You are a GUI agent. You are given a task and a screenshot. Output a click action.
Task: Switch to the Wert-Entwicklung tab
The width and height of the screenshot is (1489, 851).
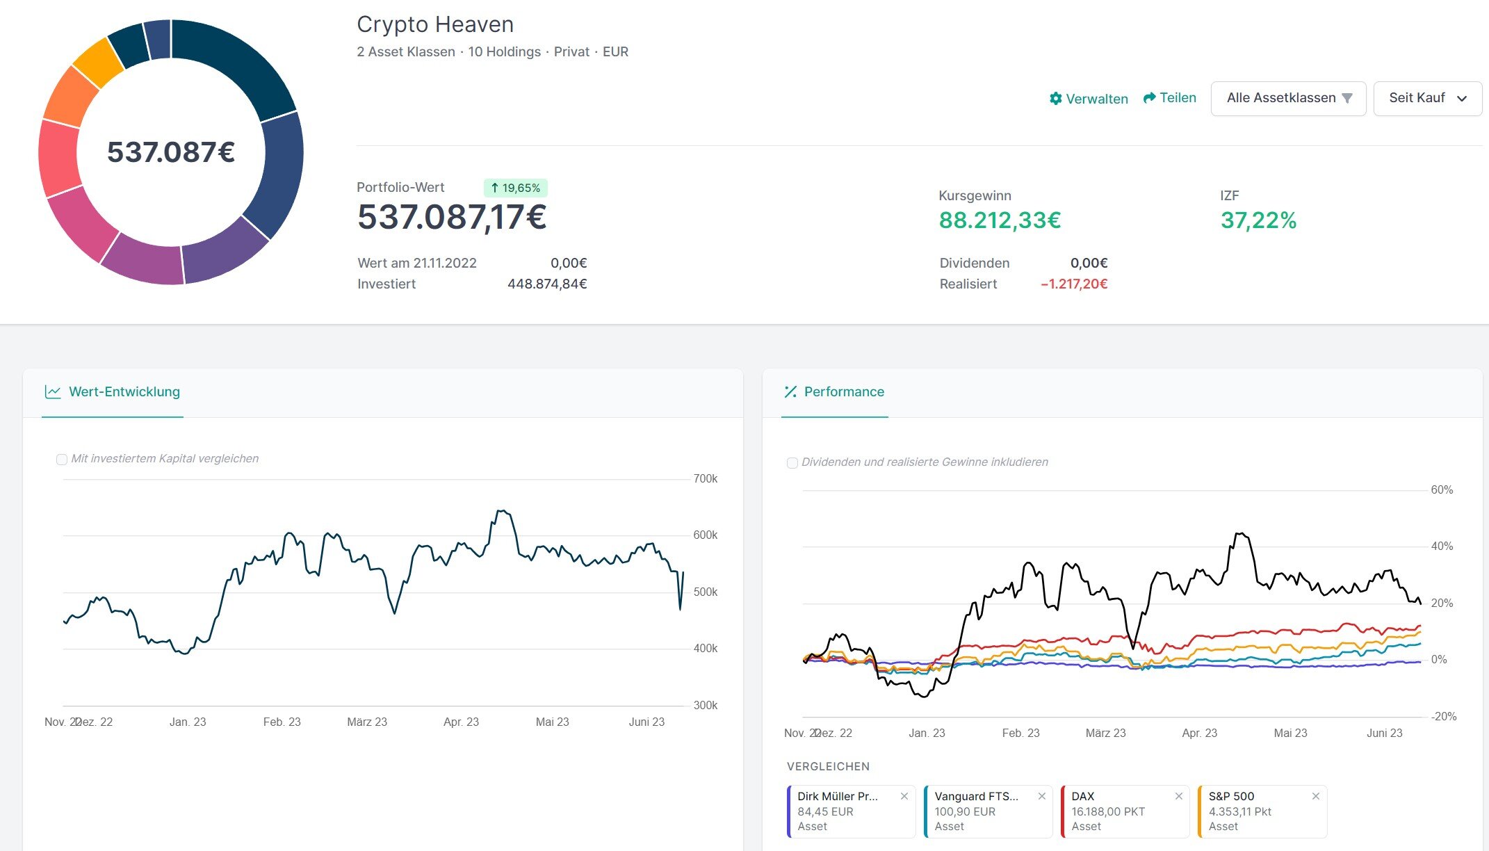(x=124, y=392)
